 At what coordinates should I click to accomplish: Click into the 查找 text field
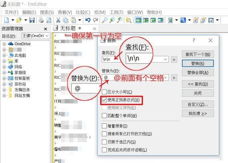[135, 59]
